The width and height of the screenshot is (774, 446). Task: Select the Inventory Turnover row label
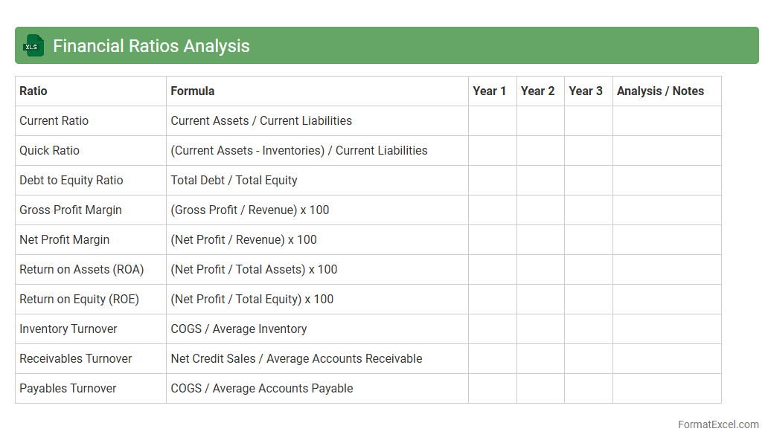[68, 329]
